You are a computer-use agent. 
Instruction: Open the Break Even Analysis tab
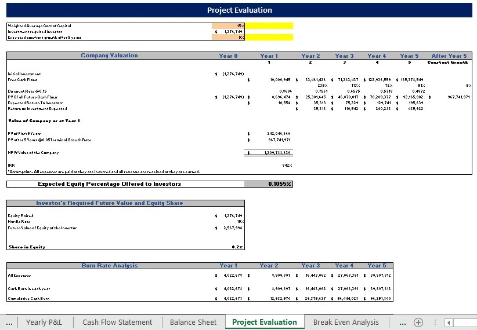pyautogui.click(x=346, y=322)
